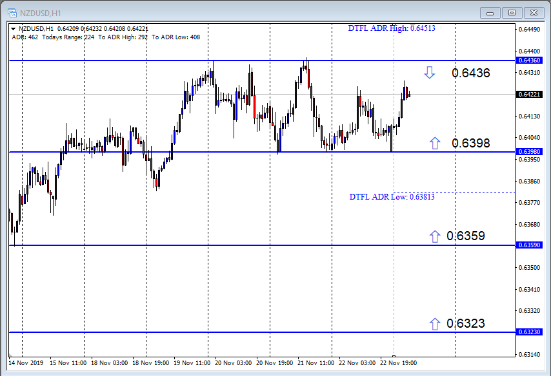Click the 0.63500 price scale value
551x376 pixels.
[529, 267]
